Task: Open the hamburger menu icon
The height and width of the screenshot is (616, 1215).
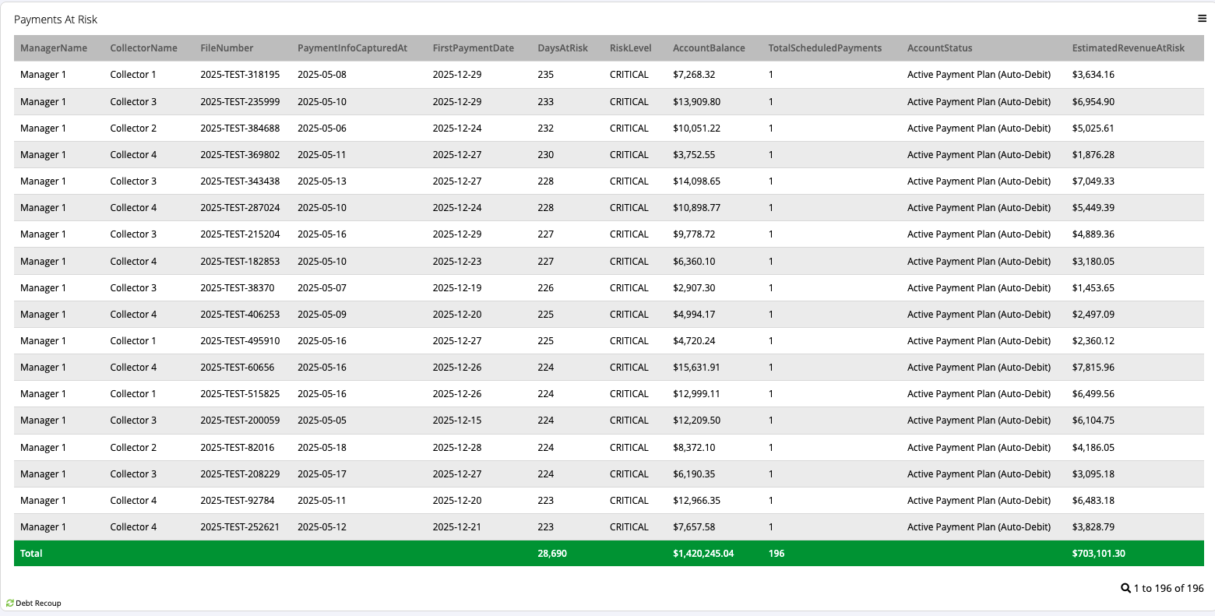Action: tap(1202, 19)
